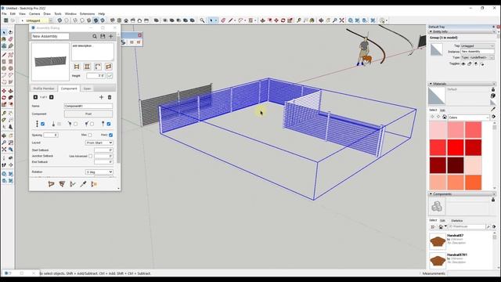Toggle the eye visibility icon in Entity Info
Image resolution: width=501 pixels, height=282 pixels.
click(463, 64)
